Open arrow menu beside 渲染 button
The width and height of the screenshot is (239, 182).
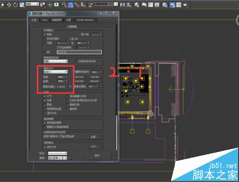click(114, 155)
